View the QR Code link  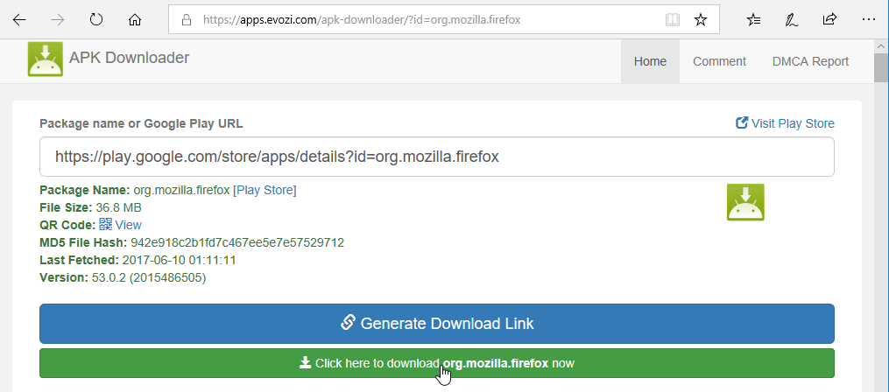[120, 225]
